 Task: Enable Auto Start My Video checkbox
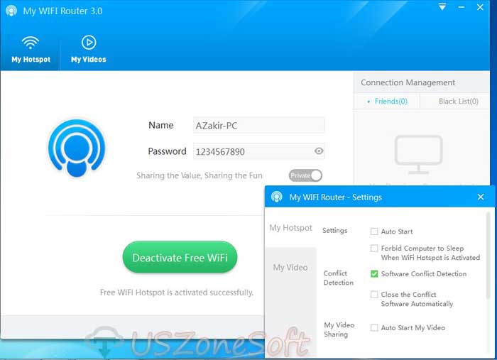pos(374,327)
